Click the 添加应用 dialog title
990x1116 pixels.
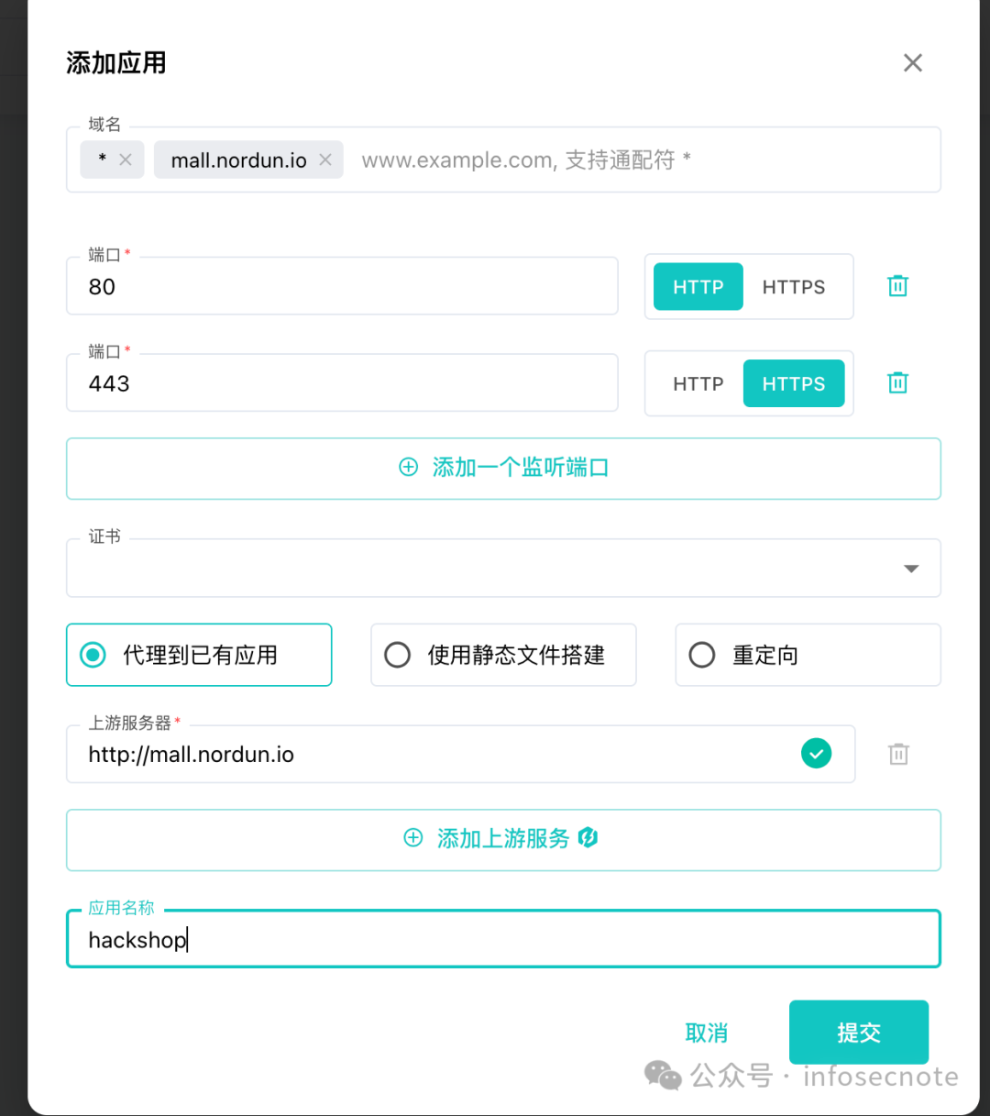click(116, 63)
